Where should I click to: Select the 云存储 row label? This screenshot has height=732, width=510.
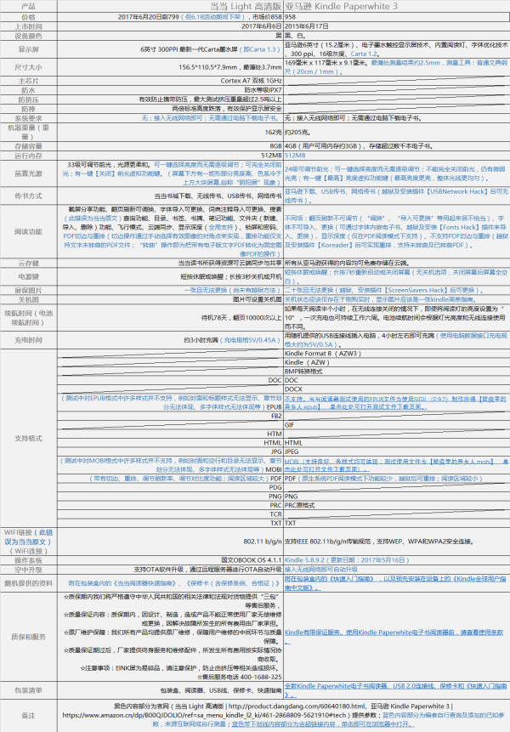(28, 264)
